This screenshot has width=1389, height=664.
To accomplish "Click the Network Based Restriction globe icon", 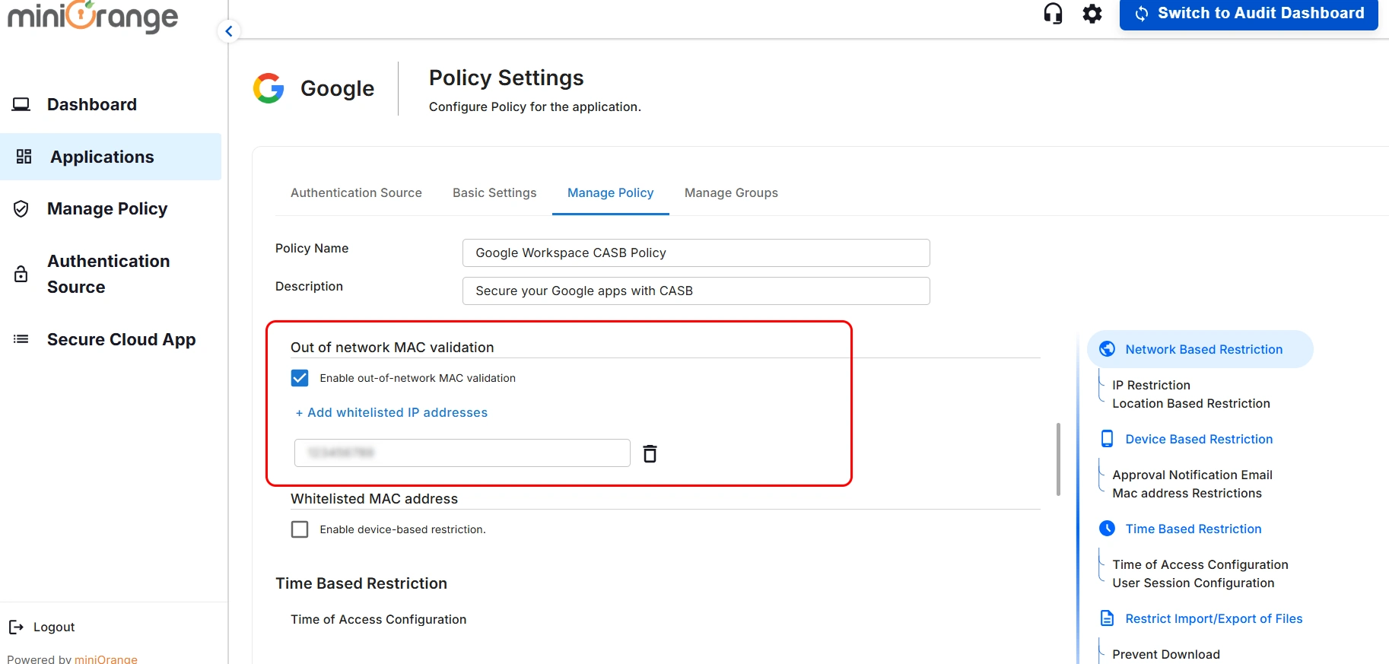I will (1108, 349).
